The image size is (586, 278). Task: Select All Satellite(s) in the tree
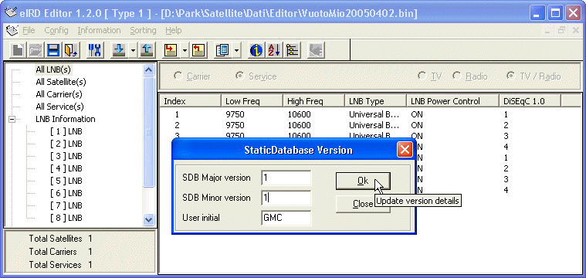[x=61, y=82]
